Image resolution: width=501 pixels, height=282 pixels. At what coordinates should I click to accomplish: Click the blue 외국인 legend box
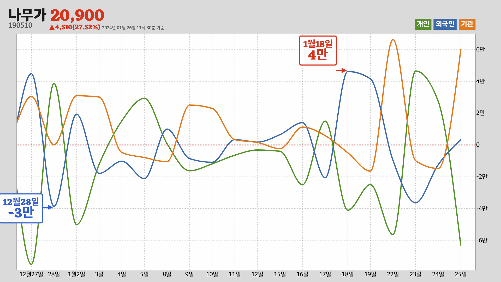click(x=445, y=24)
